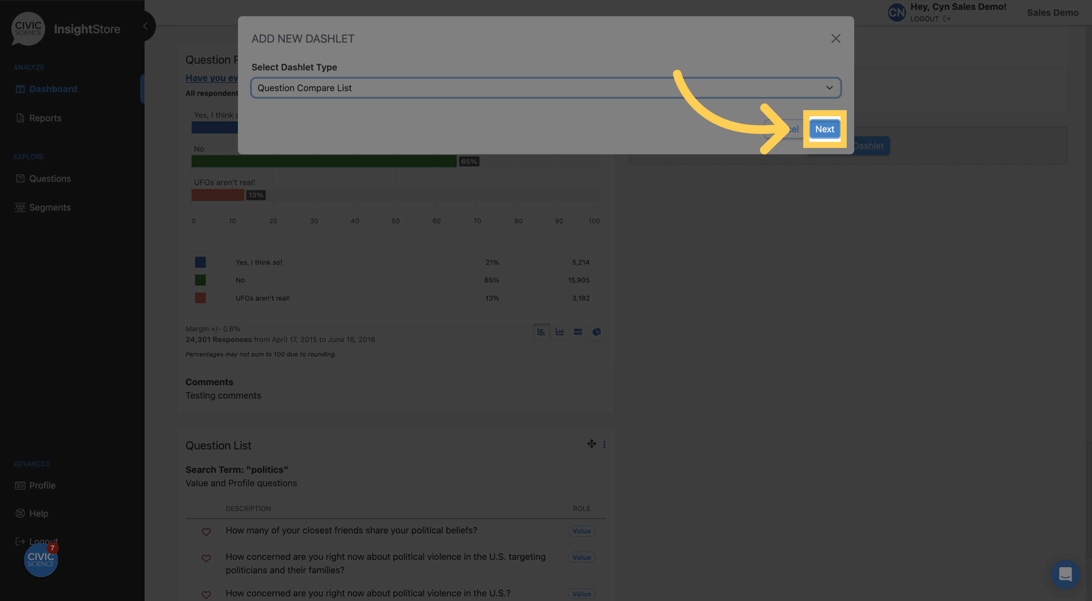This screenshot has height=601, width=1092.
Task: Click the red UFOs aren't real! chart bar
Action: (218, 195)
